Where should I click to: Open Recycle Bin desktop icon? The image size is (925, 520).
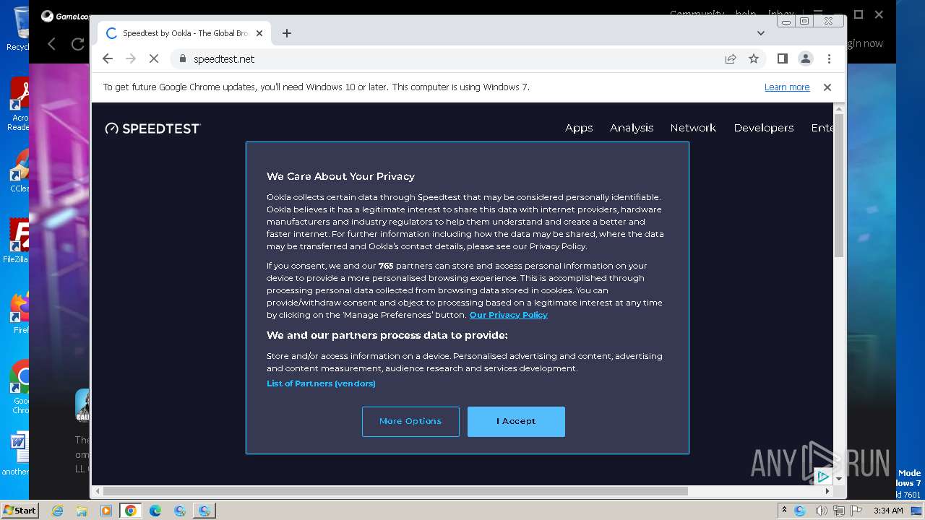pyautogui.click(x=18, y=29)
